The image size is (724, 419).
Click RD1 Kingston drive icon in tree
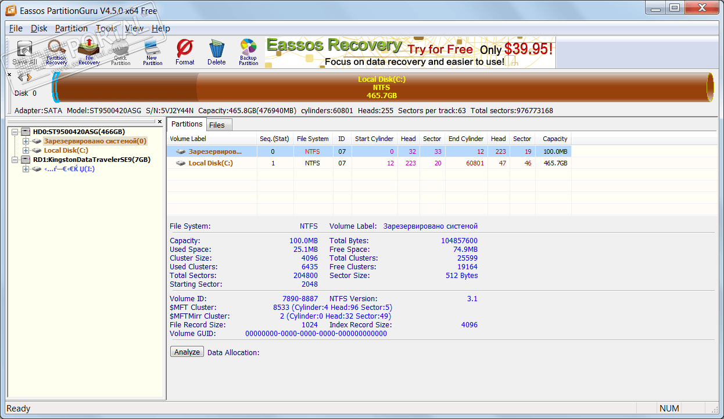click(26, 160)
